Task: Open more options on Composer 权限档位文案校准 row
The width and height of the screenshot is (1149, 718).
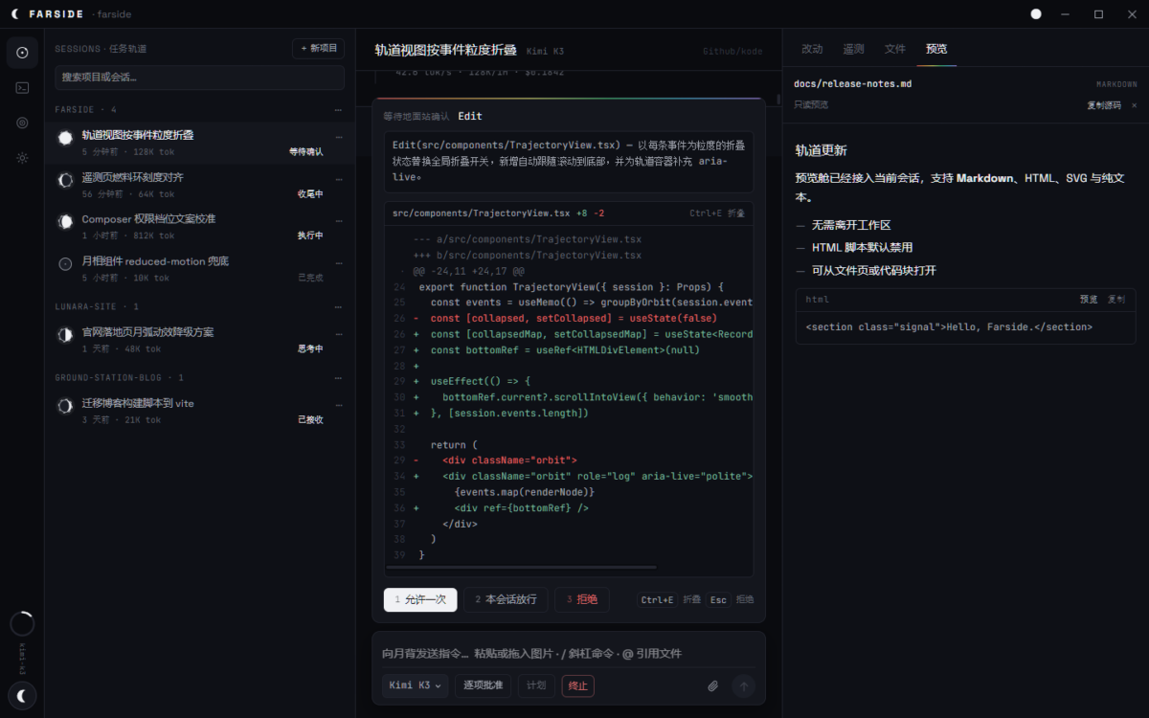Action: tap(338, 220)
